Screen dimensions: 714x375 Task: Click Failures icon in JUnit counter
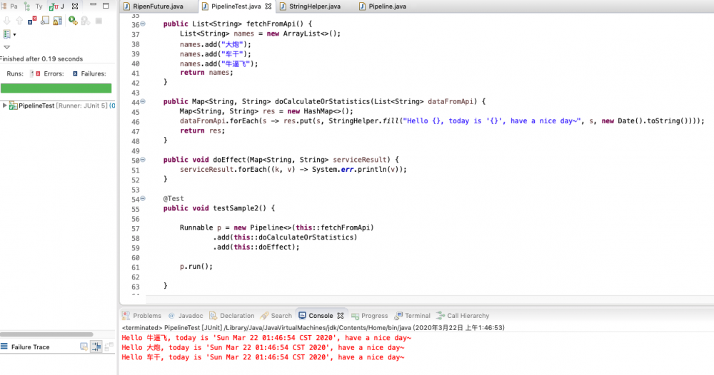(x=75, y=73)
